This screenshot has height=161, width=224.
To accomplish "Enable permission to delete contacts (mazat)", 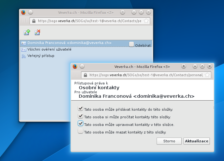I will coord(80,131).
